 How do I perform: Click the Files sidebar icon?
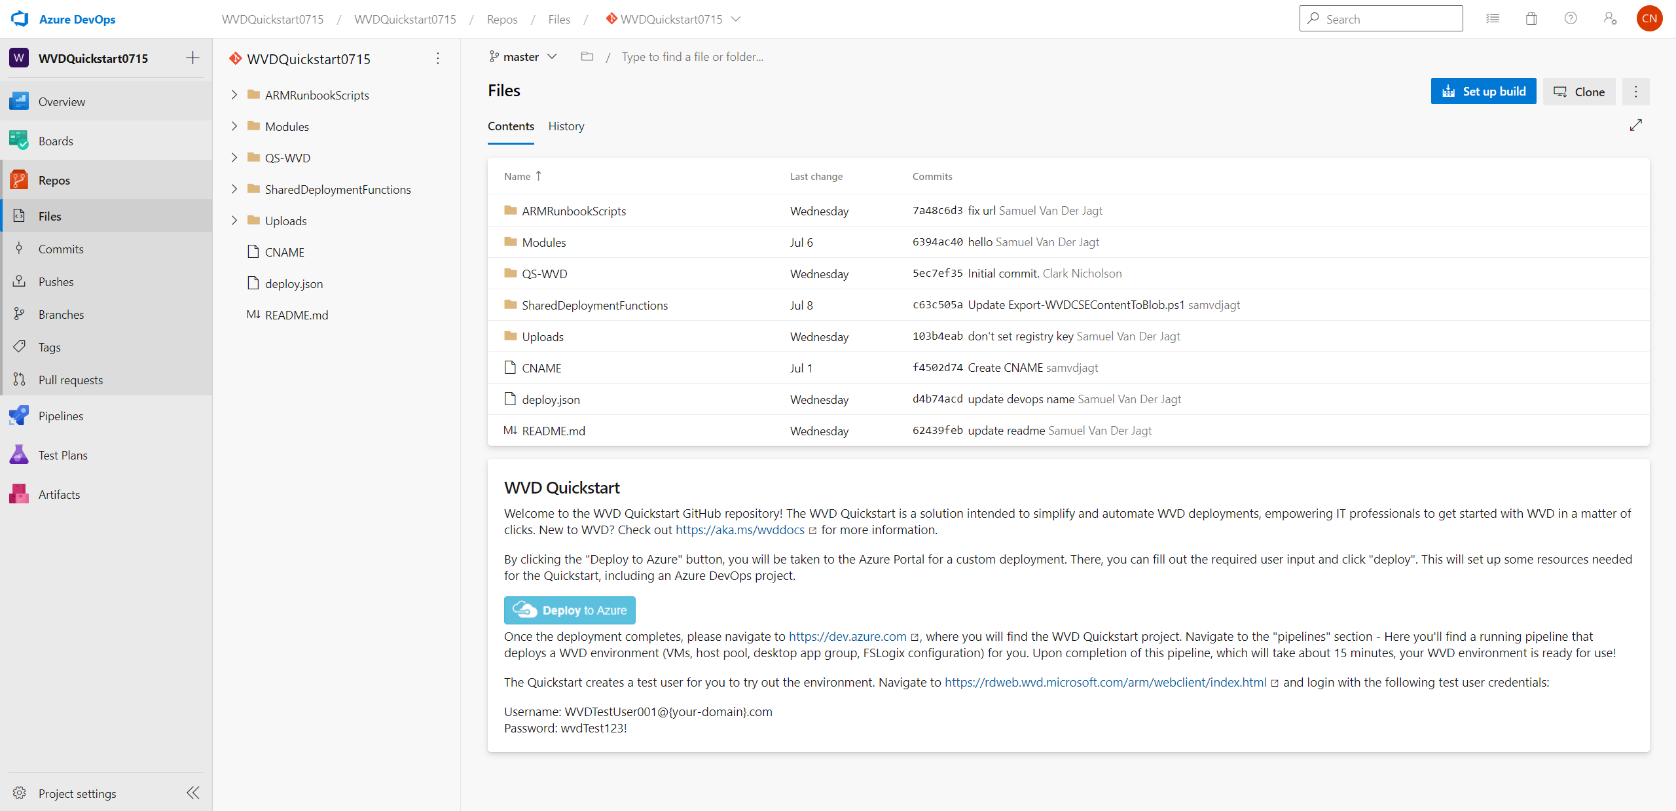19,215
